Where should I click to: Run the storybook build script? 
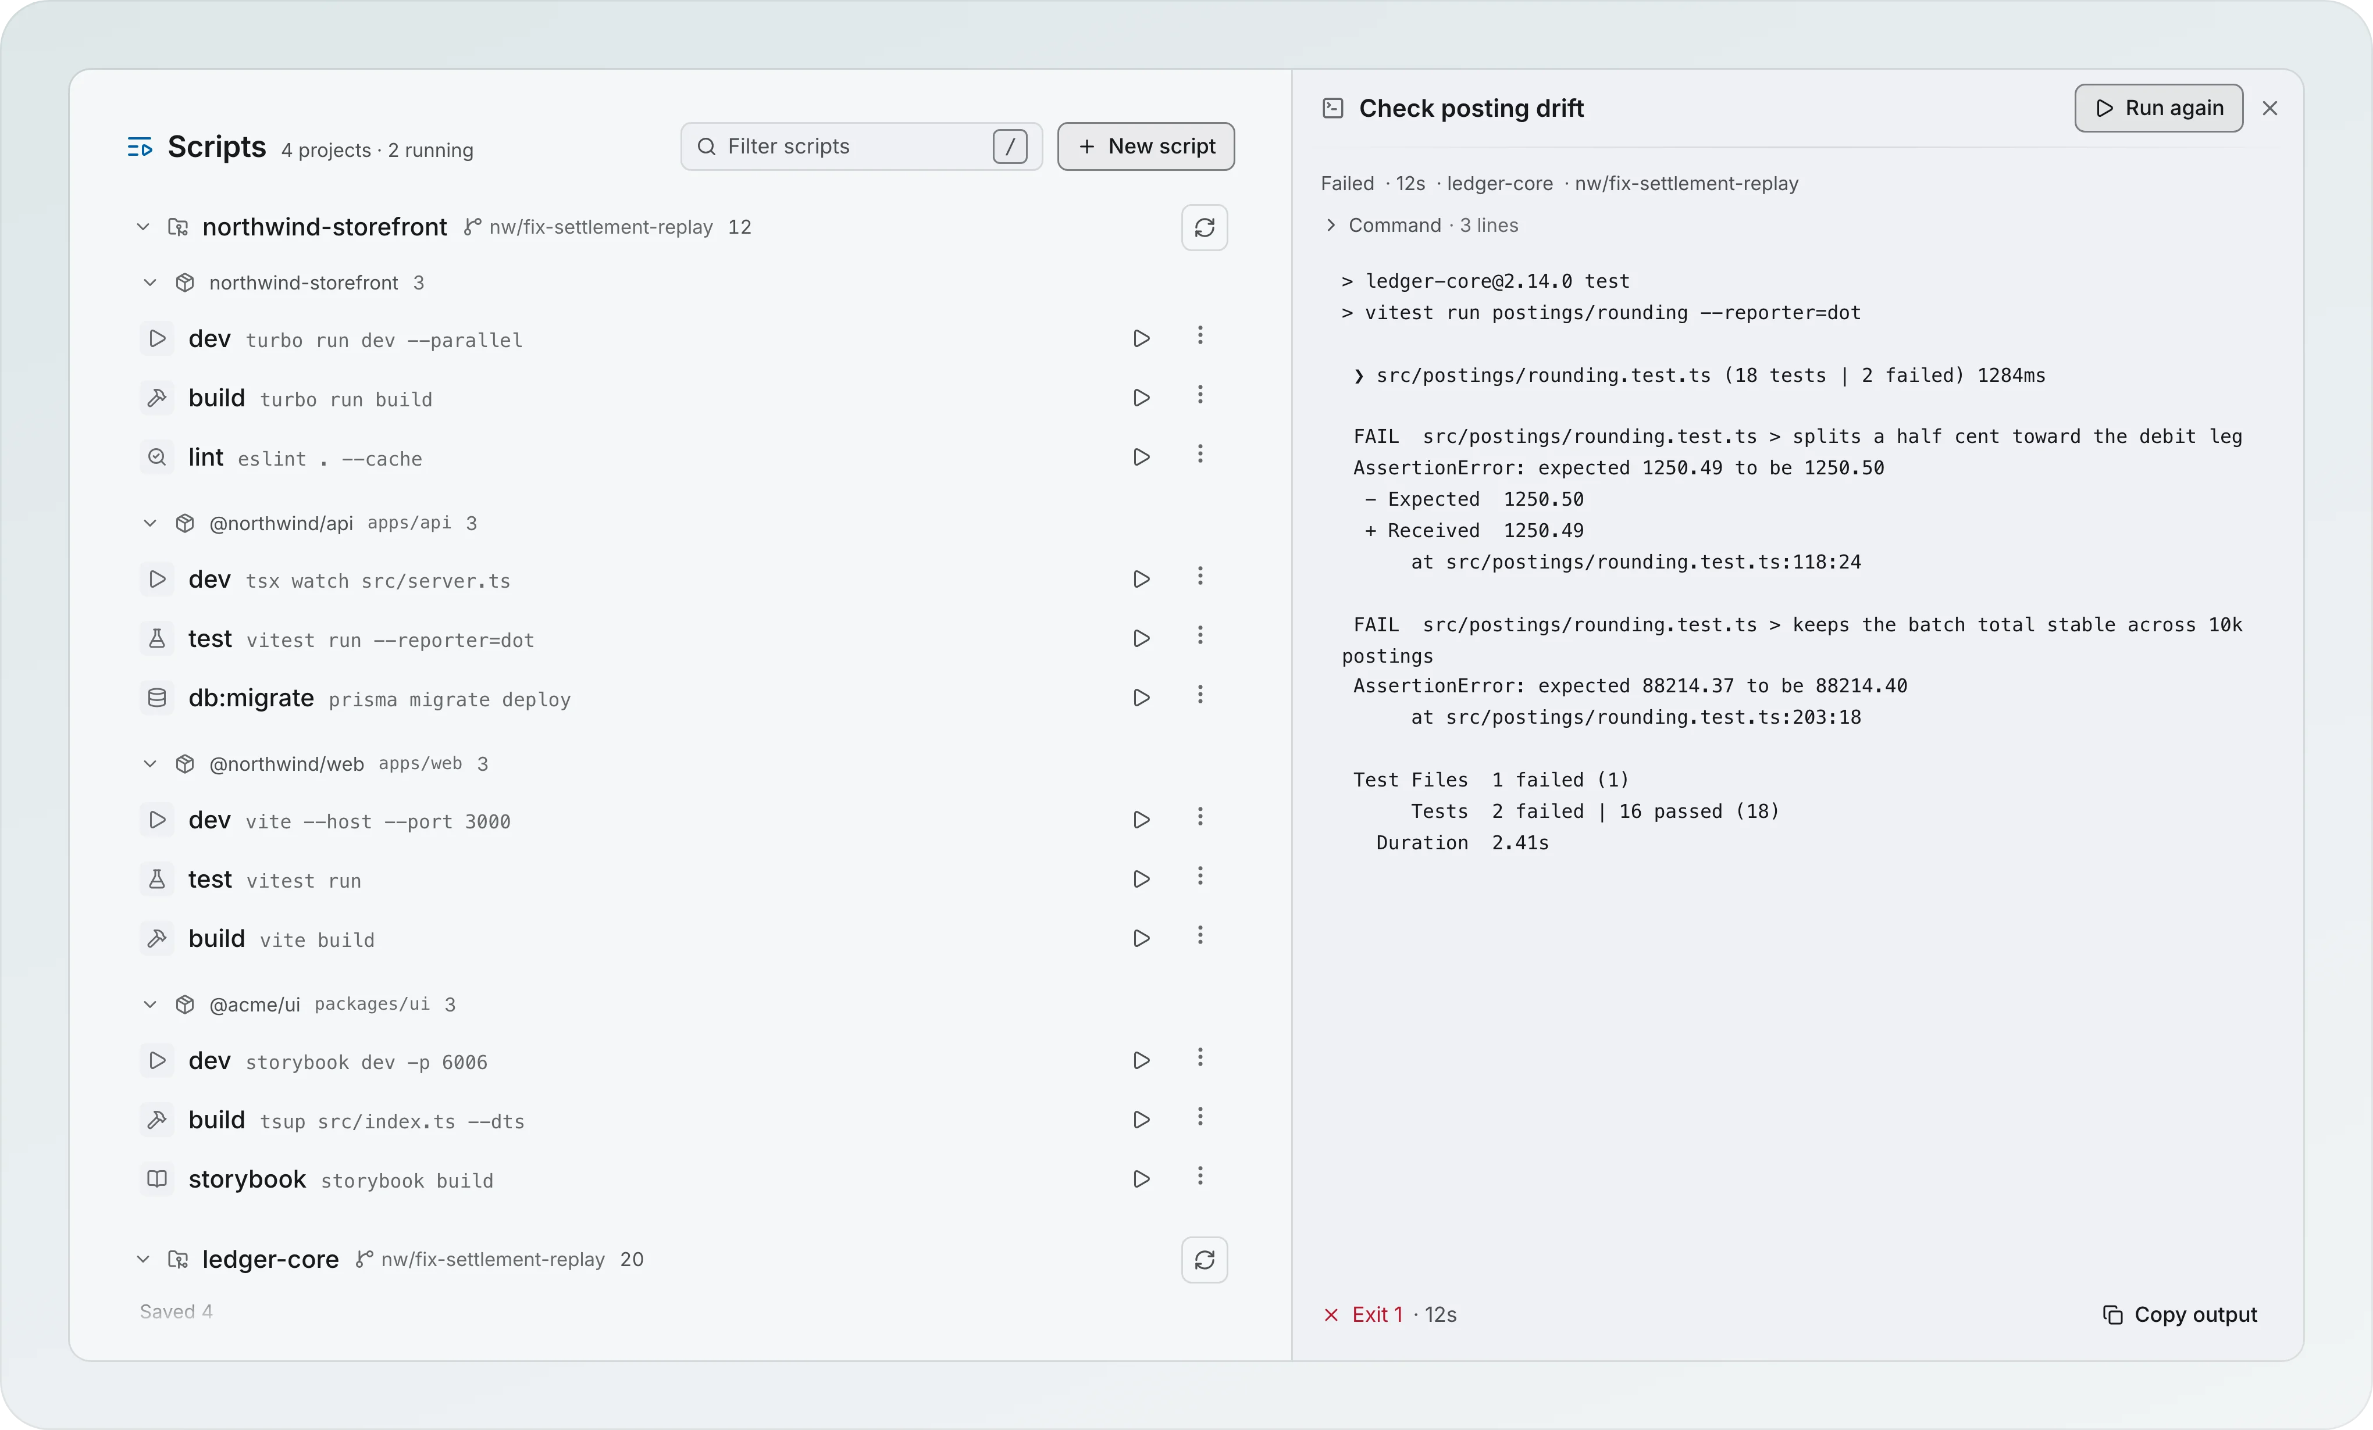1141,1179
